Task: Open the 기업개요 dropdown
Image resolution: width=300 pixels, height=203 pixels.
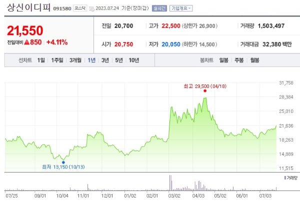Action: pos(181,8)
